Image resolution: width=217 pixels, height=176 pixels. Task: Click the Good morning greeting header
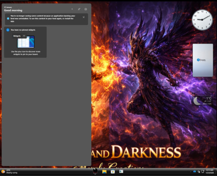(x=13, y=10)
